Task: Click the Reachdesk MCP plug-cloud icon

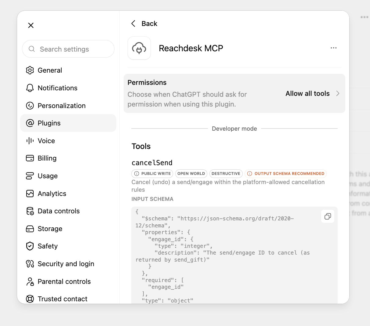Action: click(x=139, y=48)
